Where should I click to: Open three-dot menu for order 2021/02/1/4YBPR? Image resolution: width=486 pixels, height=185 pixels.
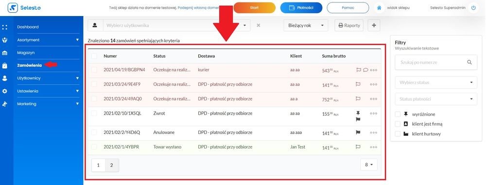click(373, 147)
